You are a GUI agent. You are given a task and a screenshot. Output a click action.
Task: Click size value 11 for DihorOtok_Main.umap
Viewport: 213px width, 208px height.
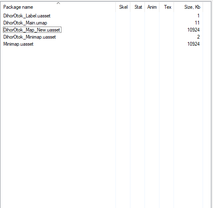point(197,23)
